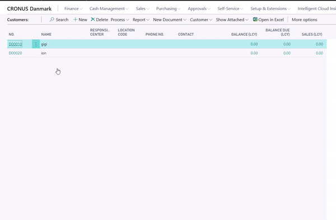This screenshot has width=336, height=220.
Task: Open the New Document action menu
Action: click(170, 20)
